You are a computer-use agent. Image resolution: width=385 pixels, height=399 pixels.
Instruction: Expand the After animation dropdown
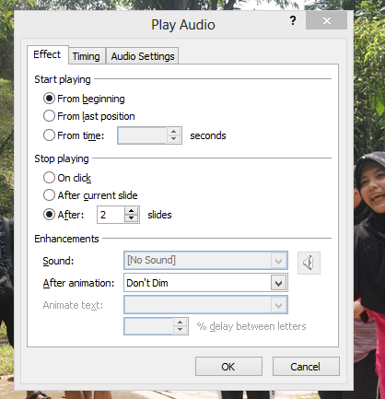point(278,283)
